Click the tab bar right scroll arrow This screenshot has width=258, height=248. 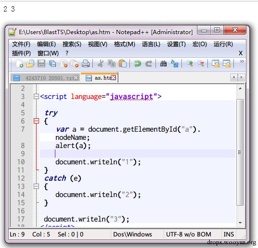(x=242, y=77)
